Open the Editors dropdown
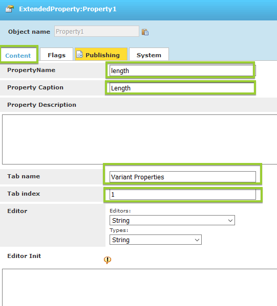 (x=172, y=220)
